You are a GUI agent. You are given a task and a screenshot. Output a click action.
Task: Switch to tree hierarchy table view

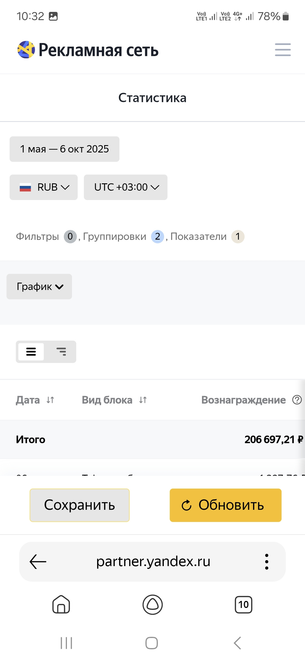(x=61, y=352)
